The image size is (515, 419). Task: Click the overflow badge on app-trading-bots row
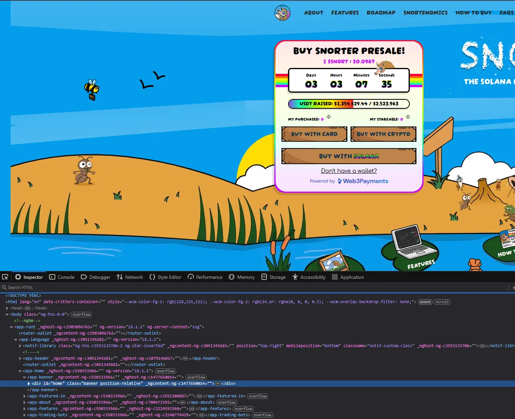click(x=262, y=415)
